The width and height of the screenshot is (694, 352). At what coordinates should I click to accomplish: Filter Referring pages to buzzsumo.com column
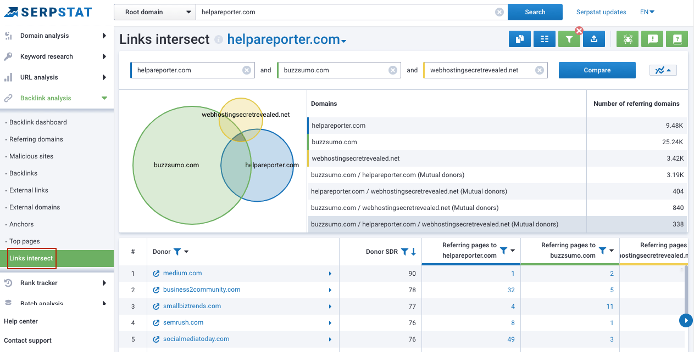(602, 251)
